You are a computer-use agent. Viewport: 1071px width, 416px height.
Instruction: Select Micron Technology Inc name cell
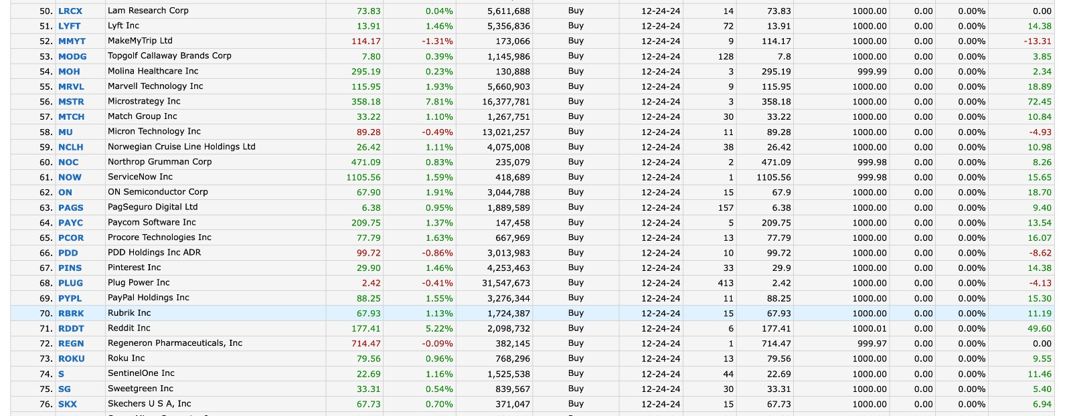154,132
